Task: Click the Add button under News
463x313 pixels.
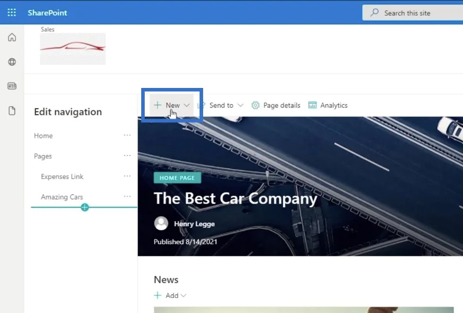Action: [170, 295]
